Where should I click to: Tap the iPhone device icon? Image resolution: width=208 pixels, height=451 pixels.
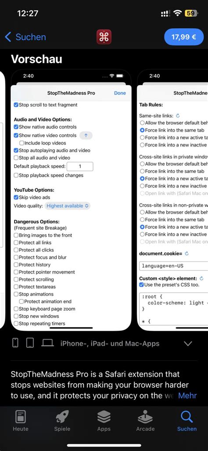pos(16,343)
